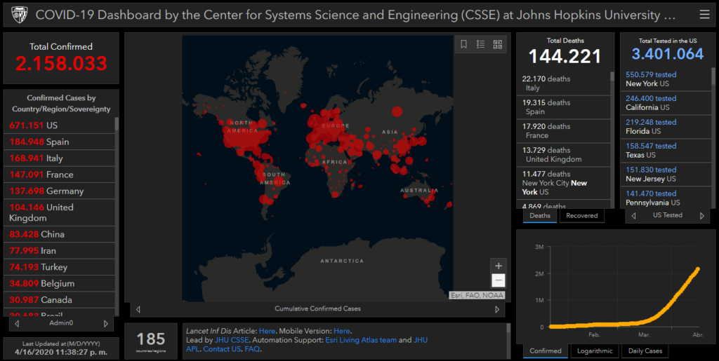The width and height of the screenshot is (719, 361).
Task: Click the Johns Hopkins shield logo
Action: pos(18,15)
